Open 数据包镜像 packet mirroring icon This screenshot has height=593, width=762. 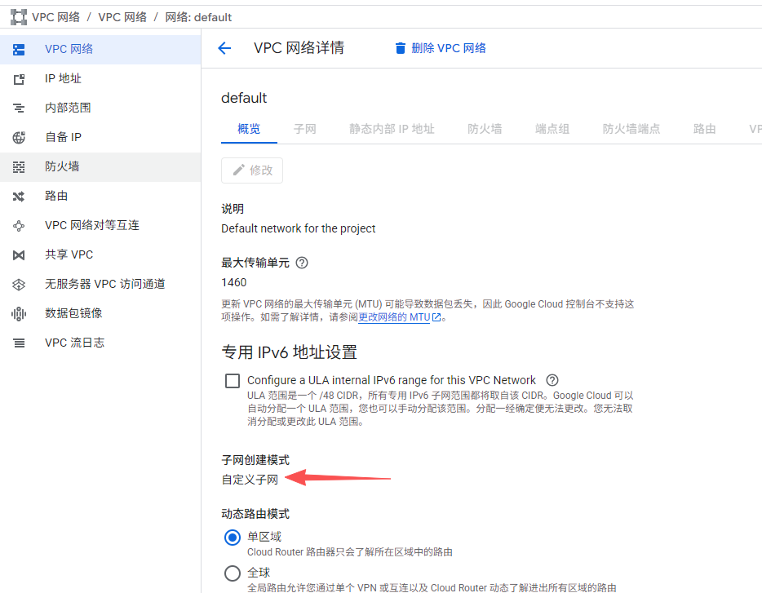19,313
